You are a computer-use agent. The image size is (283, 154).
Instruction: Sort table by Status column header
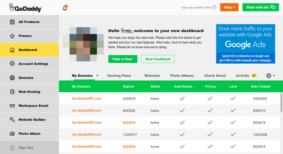tap(155, 86)
